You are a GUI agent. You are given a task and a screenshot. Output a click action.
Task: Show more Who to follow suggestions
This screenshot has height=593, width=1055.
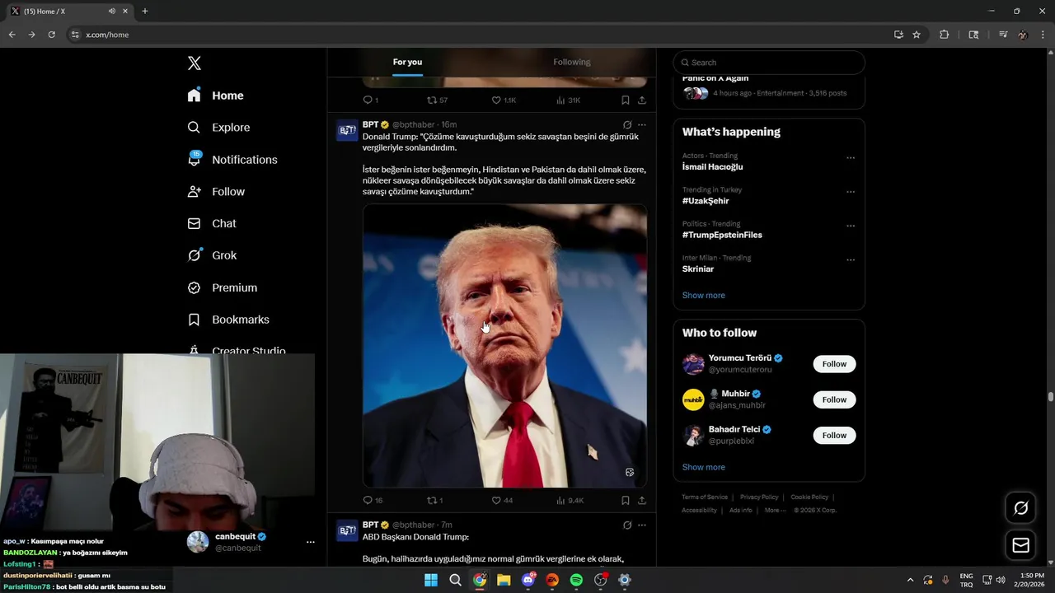(704, 467)
